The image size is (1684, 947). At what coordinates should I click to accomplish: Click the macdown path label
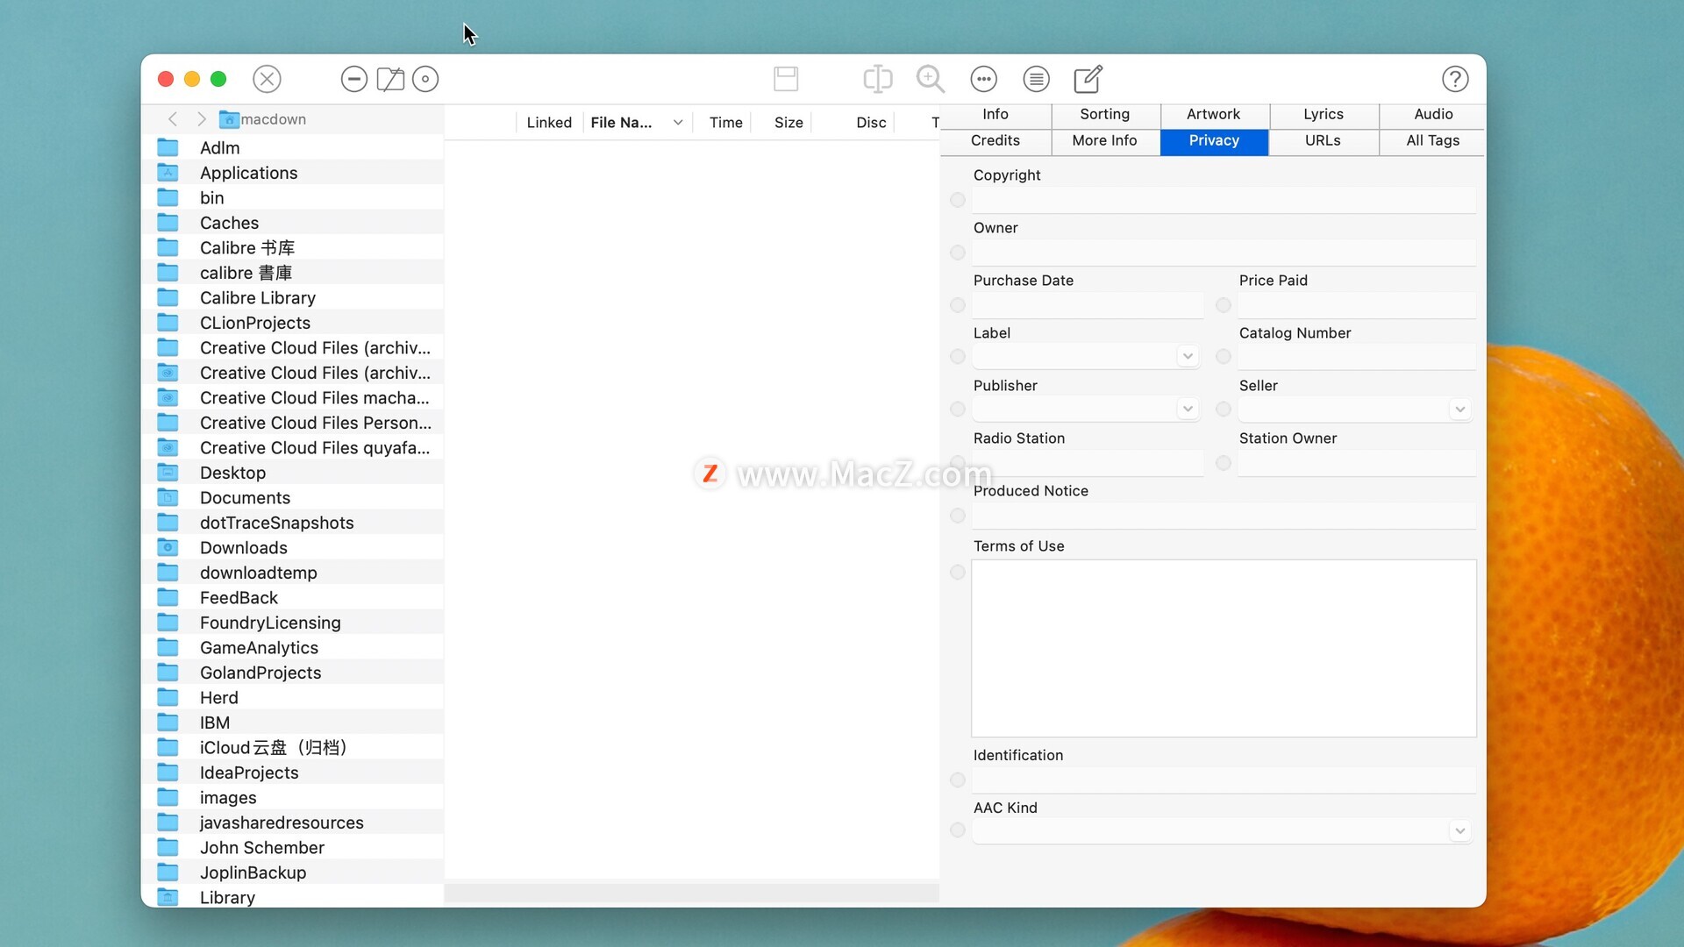274,119
